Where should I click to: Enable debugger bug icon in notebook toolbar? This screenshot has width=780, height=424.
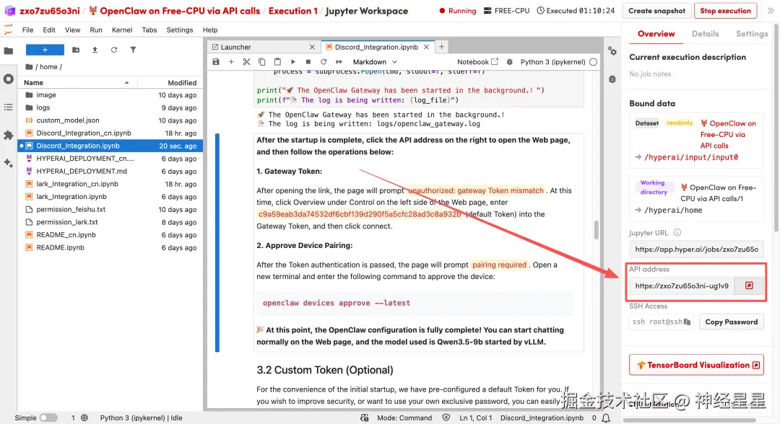509,62
